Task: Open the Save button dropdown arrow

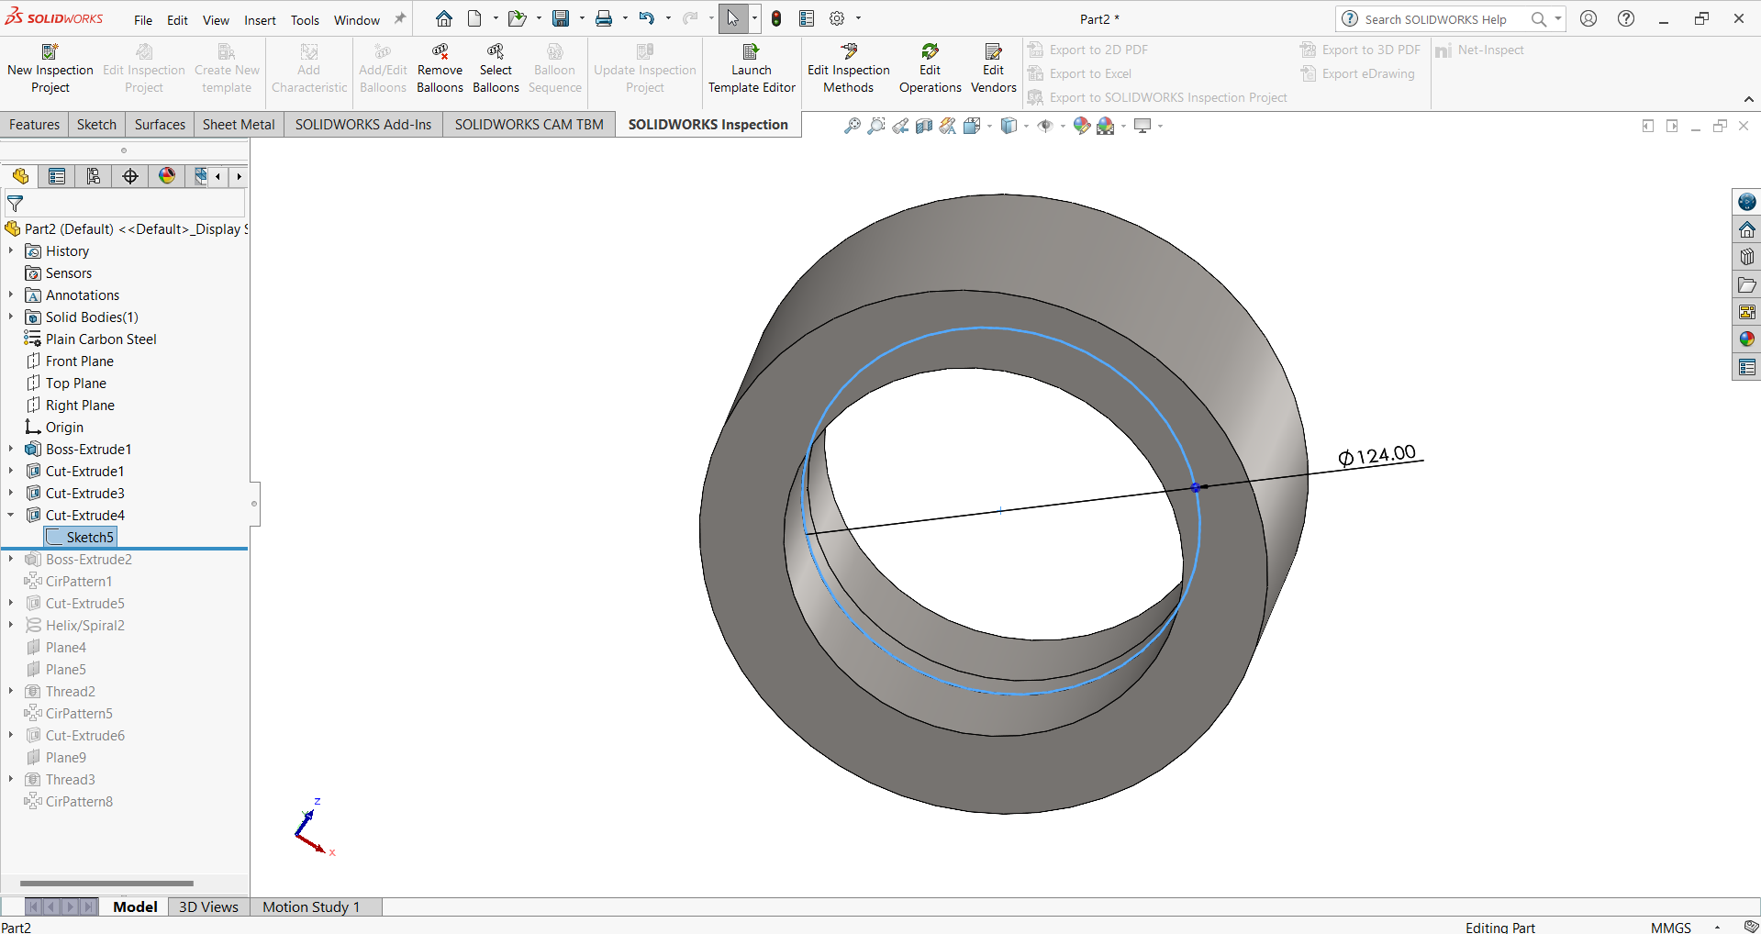Action: point(582,18)
